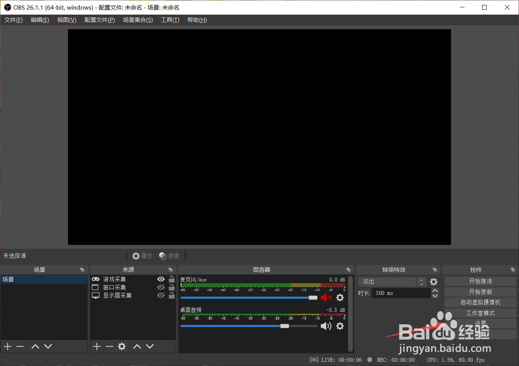Screen dimensions: 519x366
Task: Open transition properties gear next to 淡出
Action: point(434,282)
